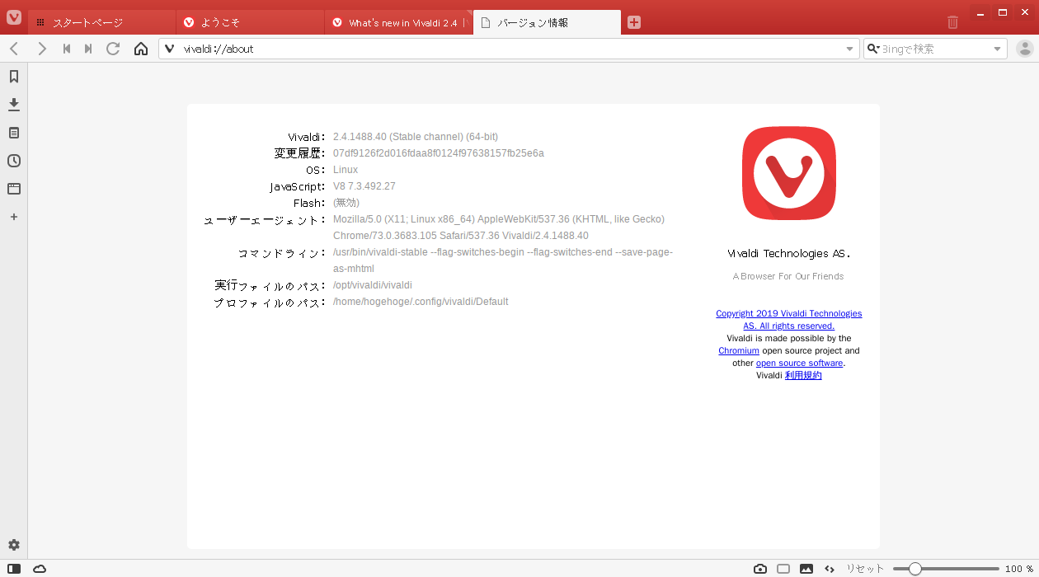
Task: Open the user profile avatar
Action: coord(1025,49)
